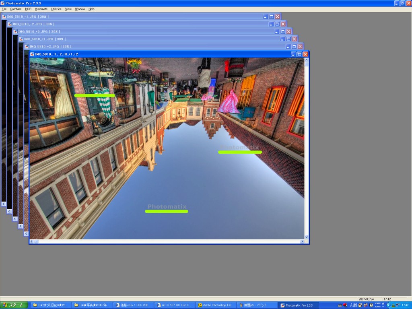Viewport: 412px width, 309px height.
Task: Click the IMG_5810_-1_-2_+0_+1_+2 window title text
Action: [56, 54]
